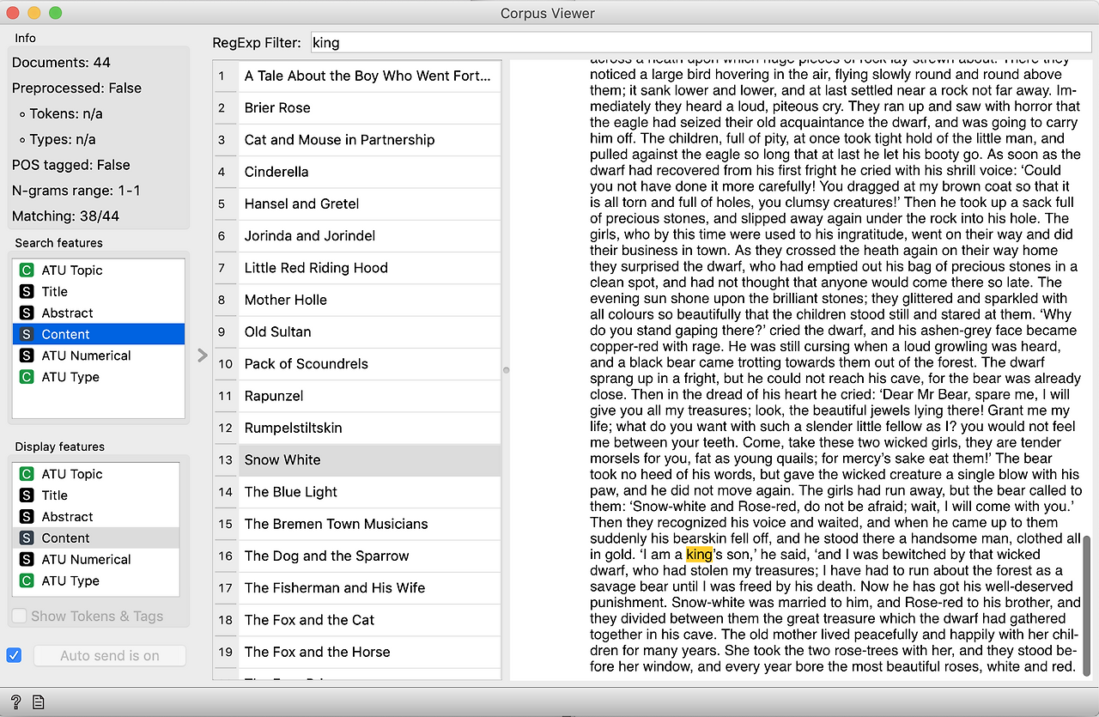Select ATU Type in Display features
The width and height of the screenshot is (1099, 717).
[x=96, y=580]
